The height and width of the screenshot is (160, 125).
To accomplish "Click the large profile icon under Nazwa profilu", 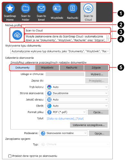I will click(x=17, y=35).
